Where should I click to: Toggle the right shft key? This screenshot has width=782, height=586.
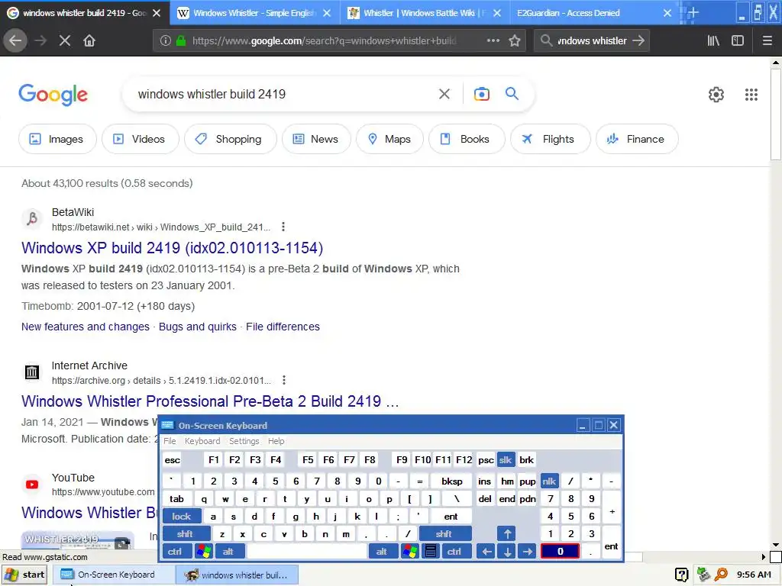tap(445, 534)
